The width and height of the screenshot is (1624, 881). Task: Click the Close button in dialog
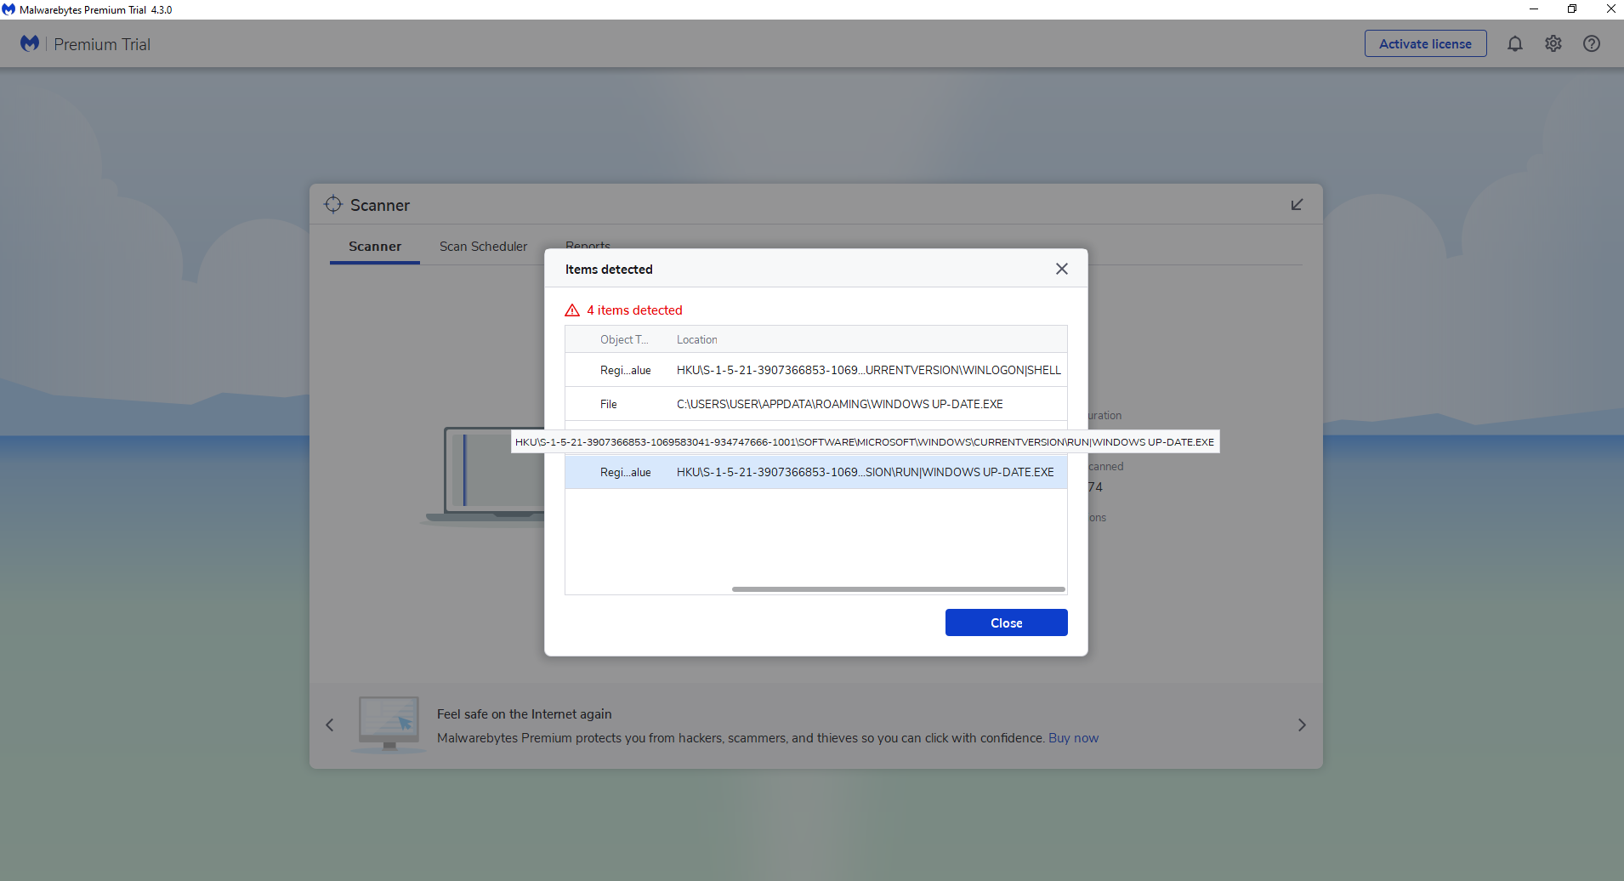click(1006, 622)
